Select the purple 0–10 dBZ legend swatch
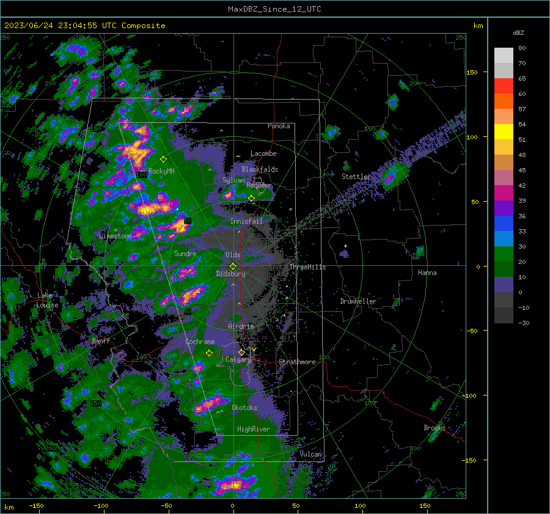 coord(504,285)
